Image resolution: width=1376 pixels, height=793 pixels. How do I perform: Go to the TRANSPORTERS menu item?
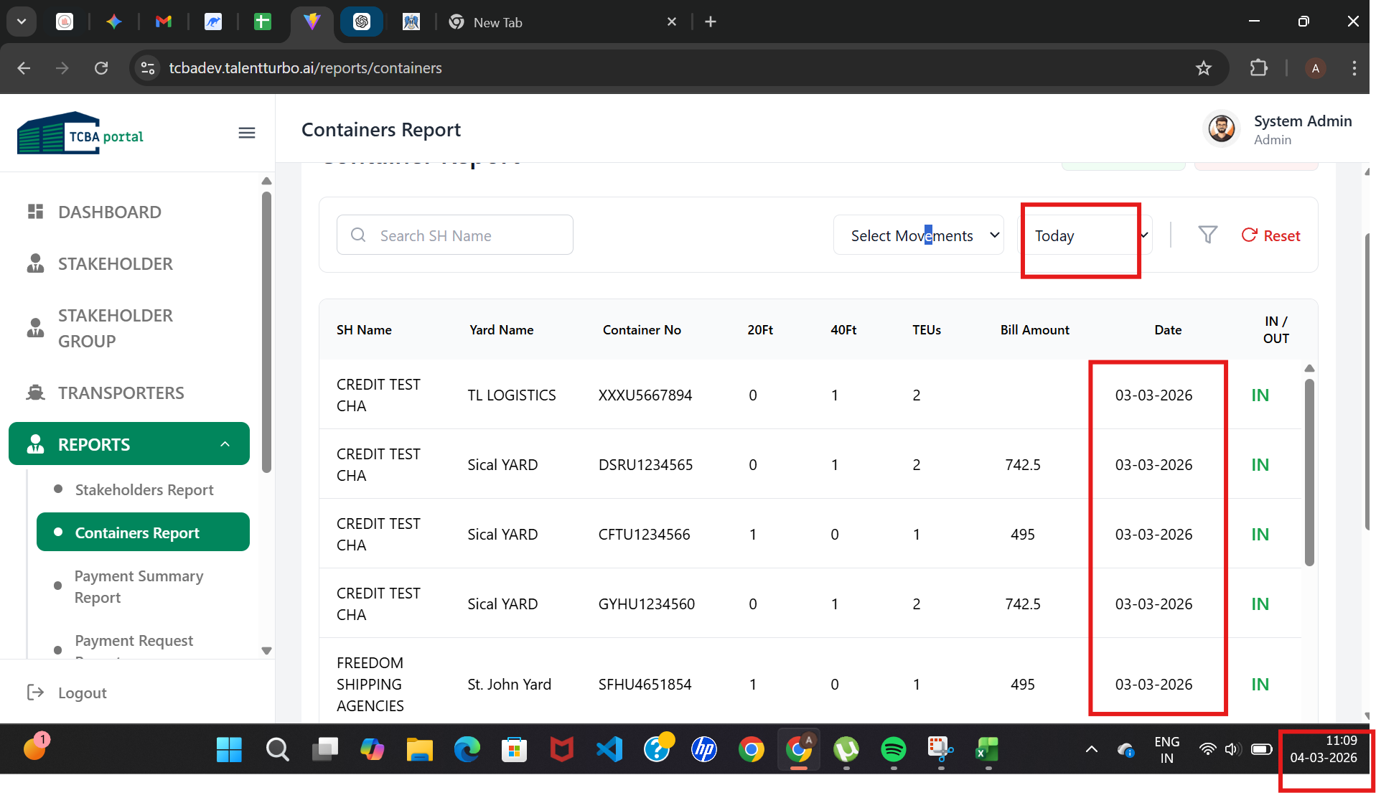pyautogui.click(x=121, y=393)
